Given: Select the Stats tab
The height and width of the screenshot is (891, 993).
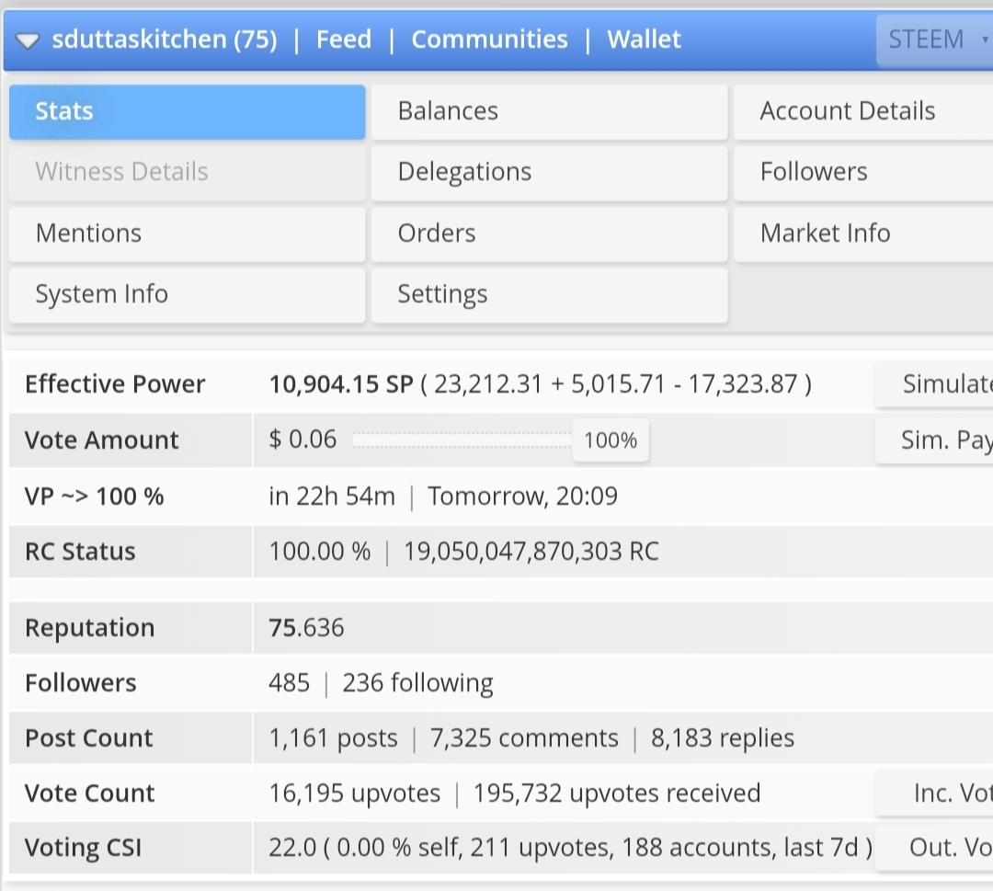Looking at the screenshot, I should tap(187, 111).
